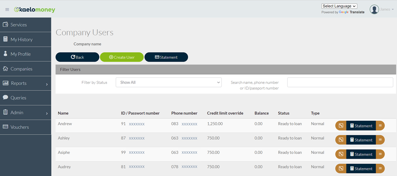This screenshot has width=397, height=176.
Task: Click the hamburger menu icon beside the logo
Action: click(x=7, y=10)
